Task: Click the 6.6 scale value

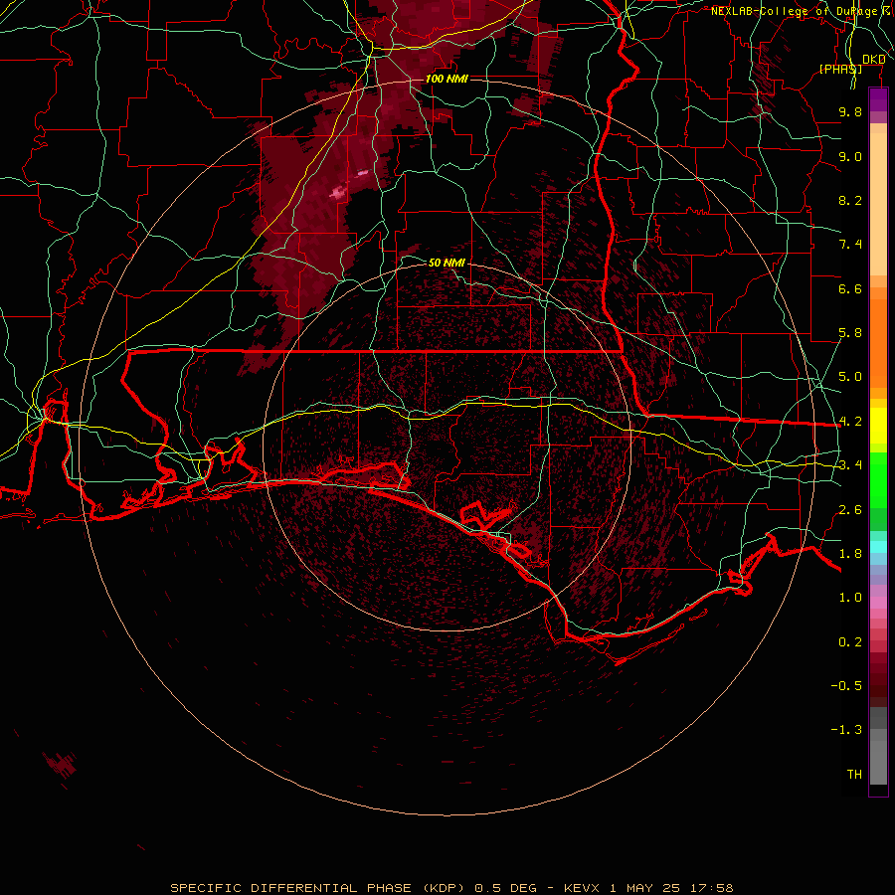Action: tap(850, 288)
